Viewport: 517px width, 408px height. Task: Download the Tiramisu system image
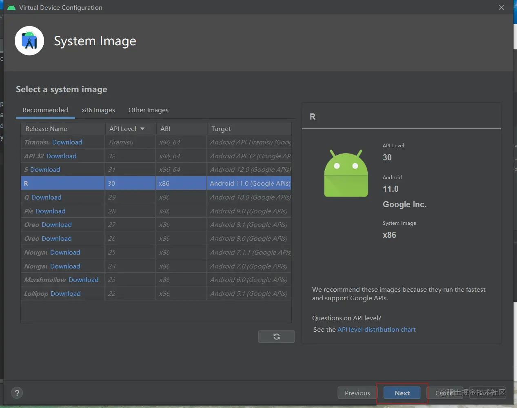click(x=67, y=142)
